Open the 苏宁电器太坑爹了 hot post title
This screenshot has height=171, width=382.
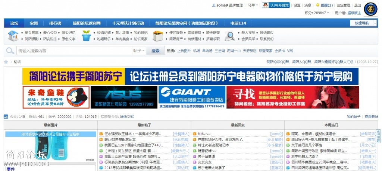click(x=305, y=157)
